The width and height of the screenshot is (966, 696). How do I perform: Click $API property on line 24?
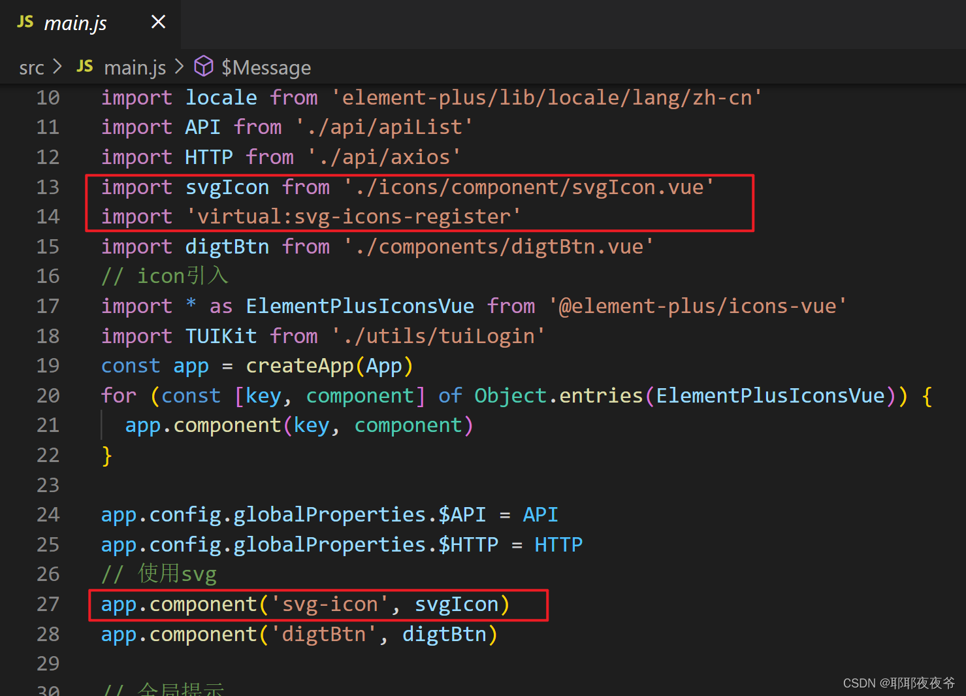click(462, 515)
